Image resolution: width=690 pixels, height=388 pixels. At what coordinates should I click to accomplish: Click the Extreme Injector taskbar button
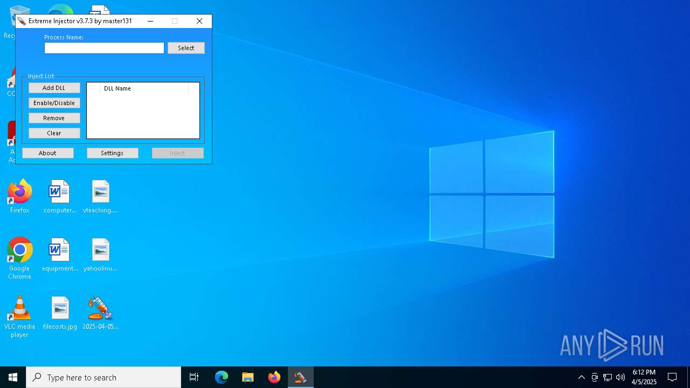pyautogui.click(x=300, y=377)
